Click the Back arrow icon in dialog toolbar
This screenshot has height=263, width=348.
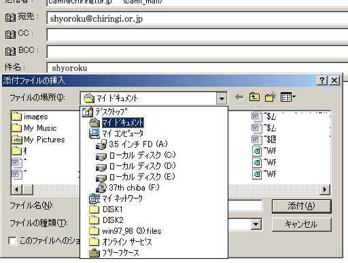(x=239, y=98)
